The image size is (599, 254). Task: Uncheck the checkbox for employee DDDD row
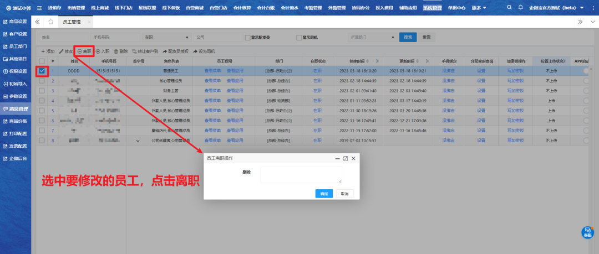click(42, 71)
